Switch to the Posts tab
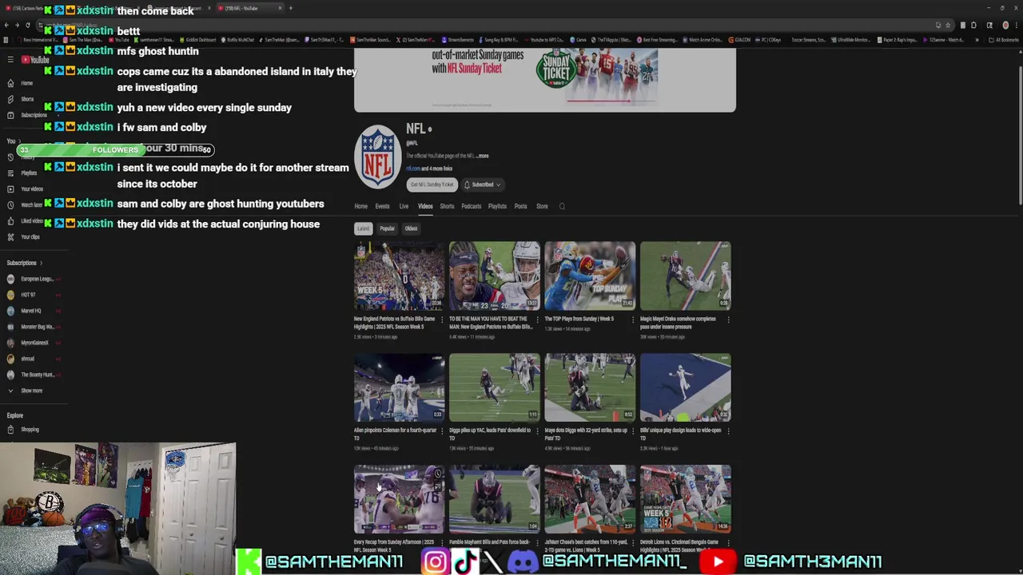 click(x=520, y=207)
